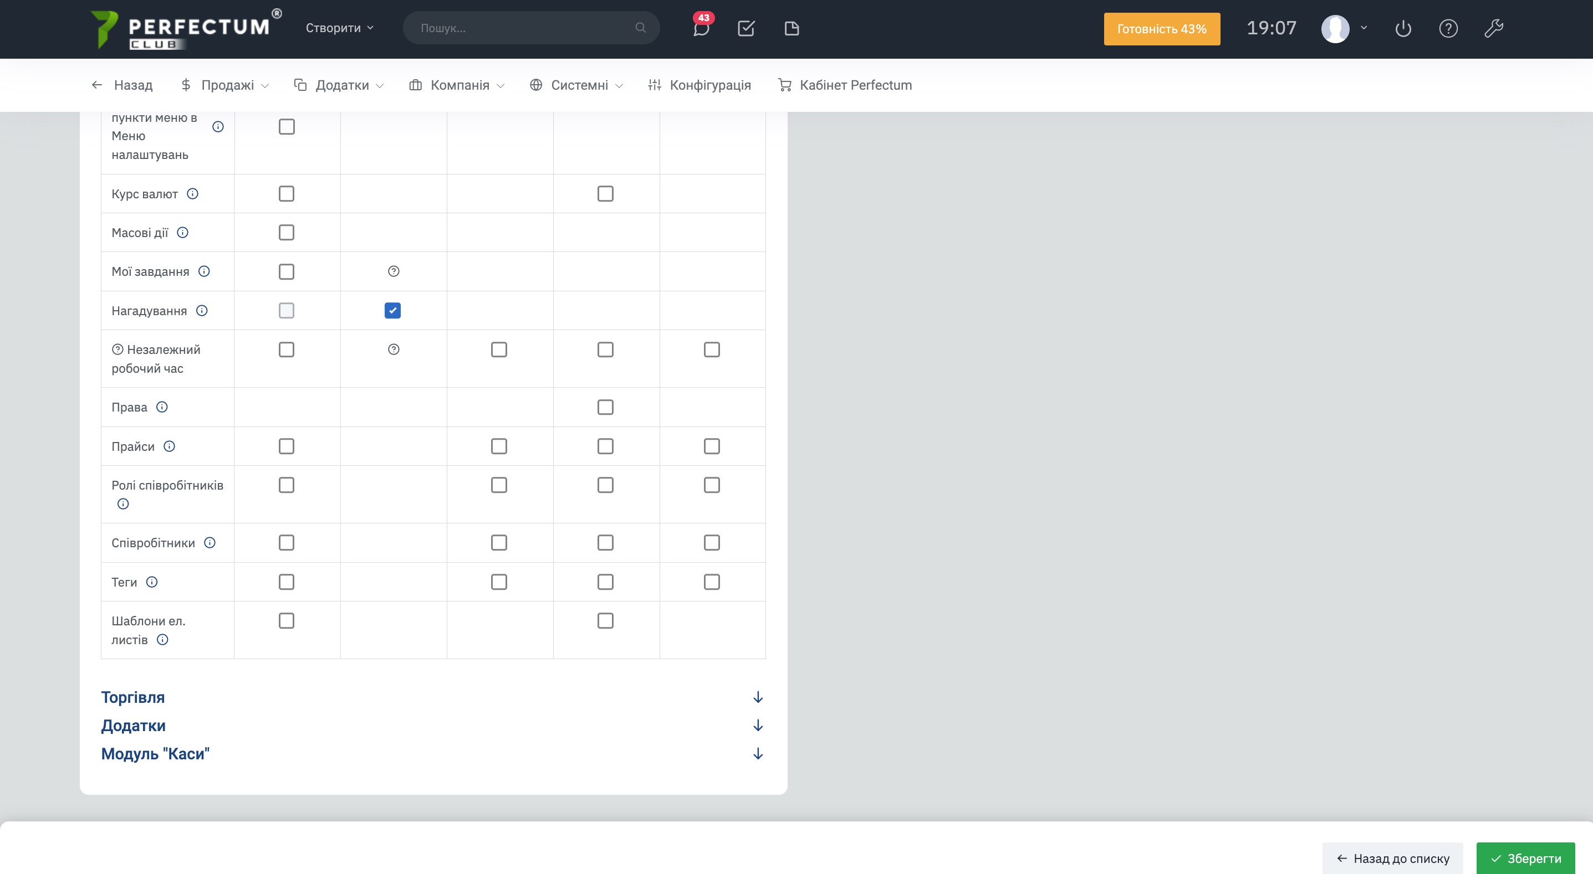The image size is (1593, 874).
Task: Open chat messages icon with 43 badge
Action: [701, 28]
